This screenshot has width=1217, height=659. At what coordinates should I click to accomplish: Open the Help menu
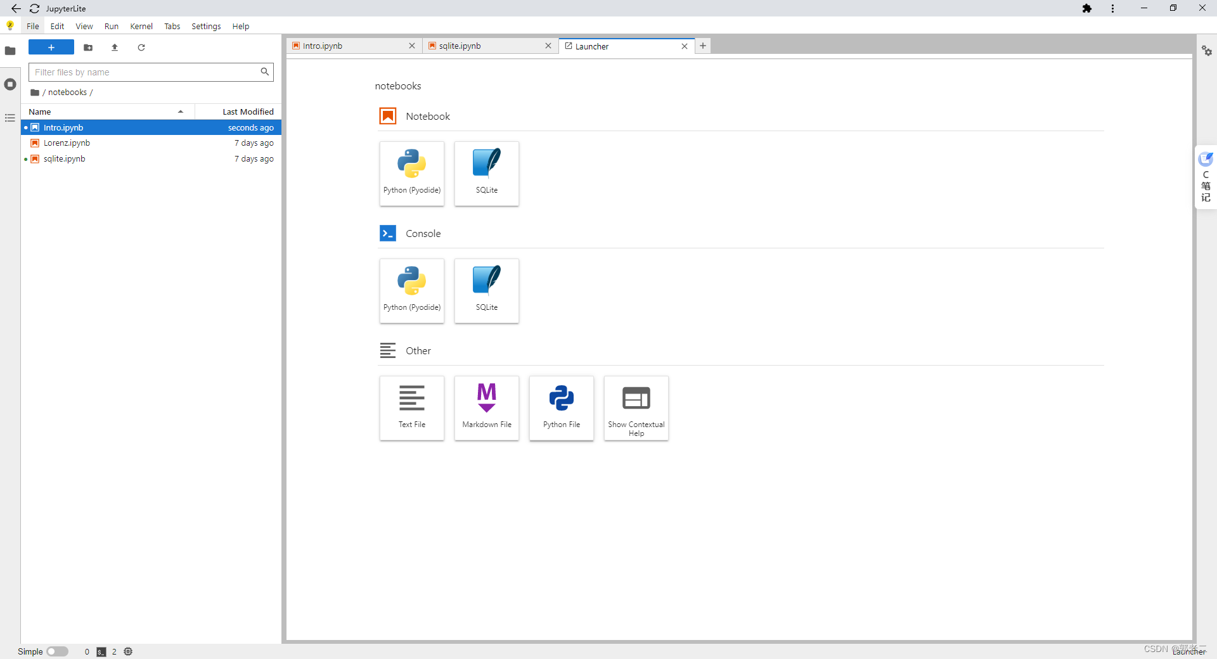pyautogui.click(x=241, y=26)
